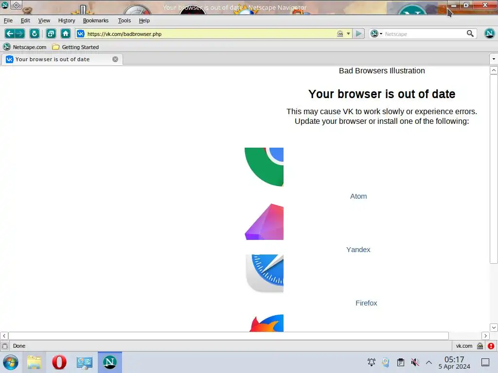Click the taskbar clock showing 05:17
498x373 pixels.
tap(454, 362)
